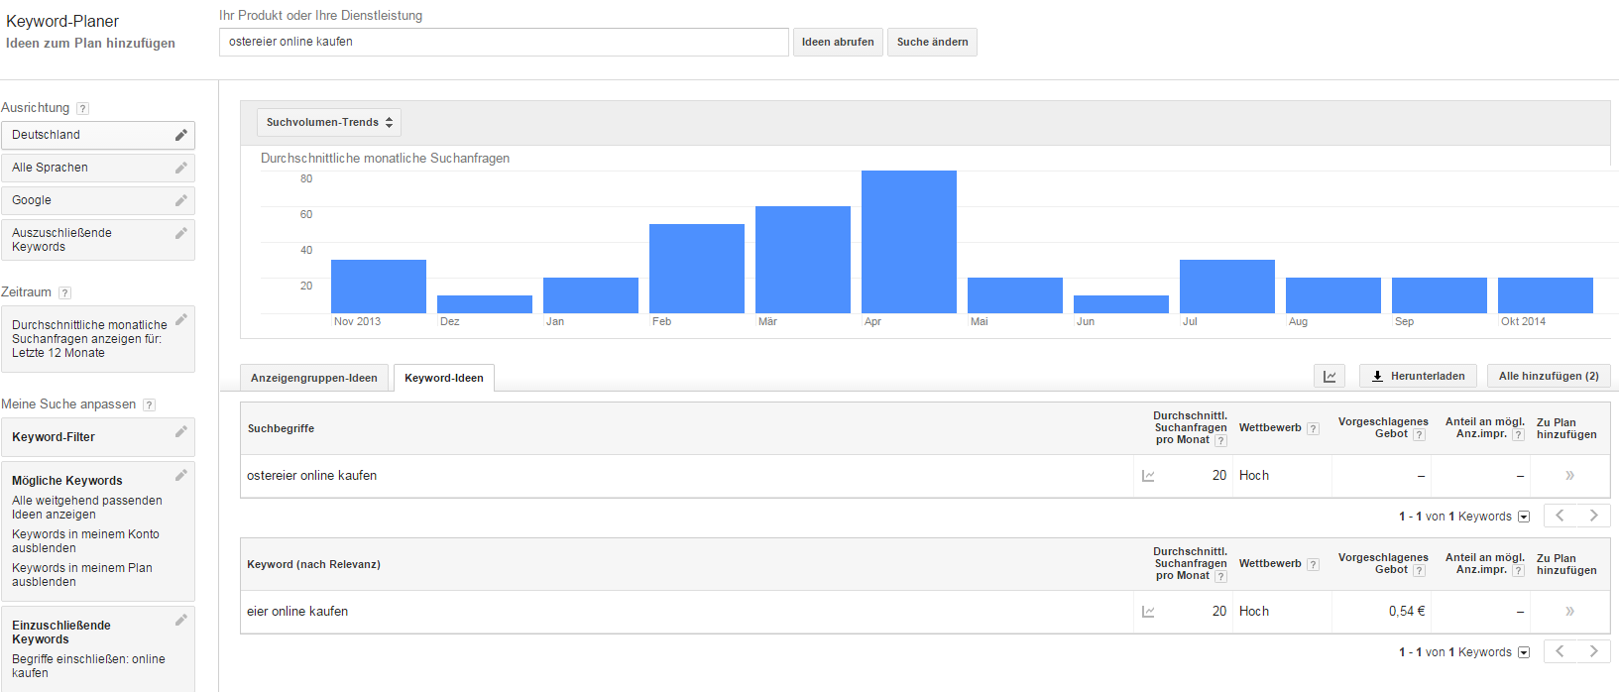Screen dimensions: 1619x692
Task: Click Alle hinzufügen (2) button
Action: pyautogui.click(x=1549, y=376)
